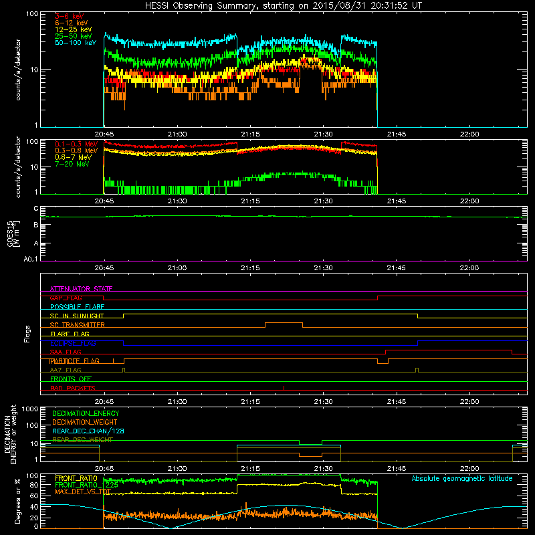The width and height of the screenshot is (535, 535).
Task: Click the DECIMATION_ENERGY legend label
Action: (x=86, y=413)
